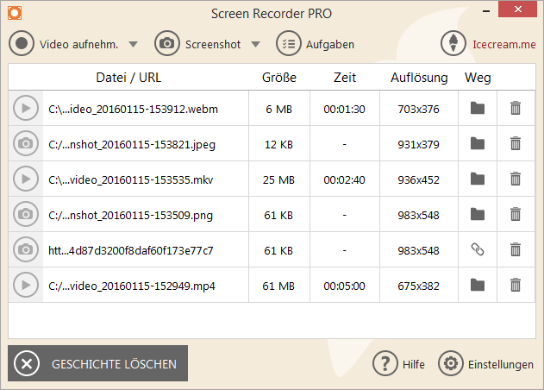The height and width of the screenshot is (390, 544).
Task: Click the 00:05:00 duration cell
Action: [x=345, y=286]
